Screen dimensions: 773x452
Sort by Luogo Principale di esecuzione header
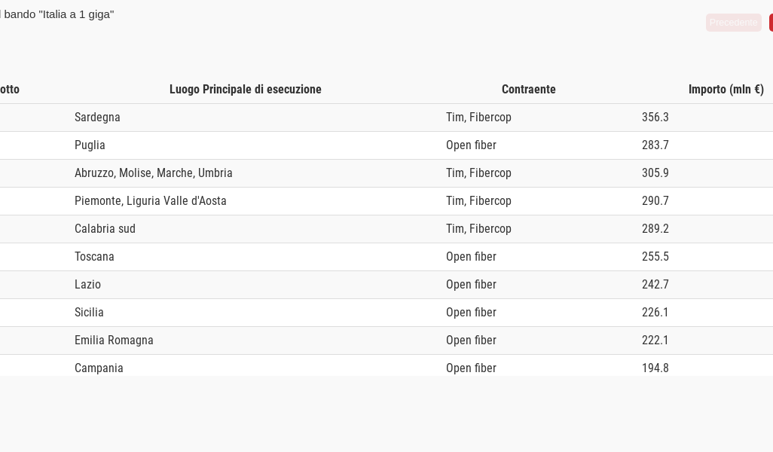click(x=245, y=90)
